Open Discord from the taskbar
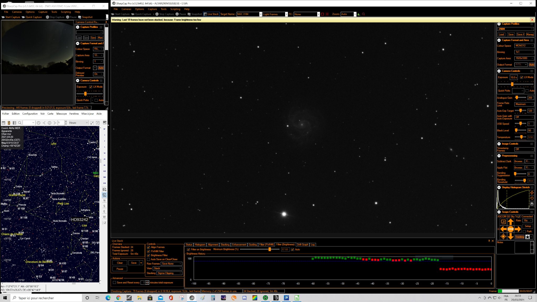Screen dimensions: 537x302 click(244, 298)
